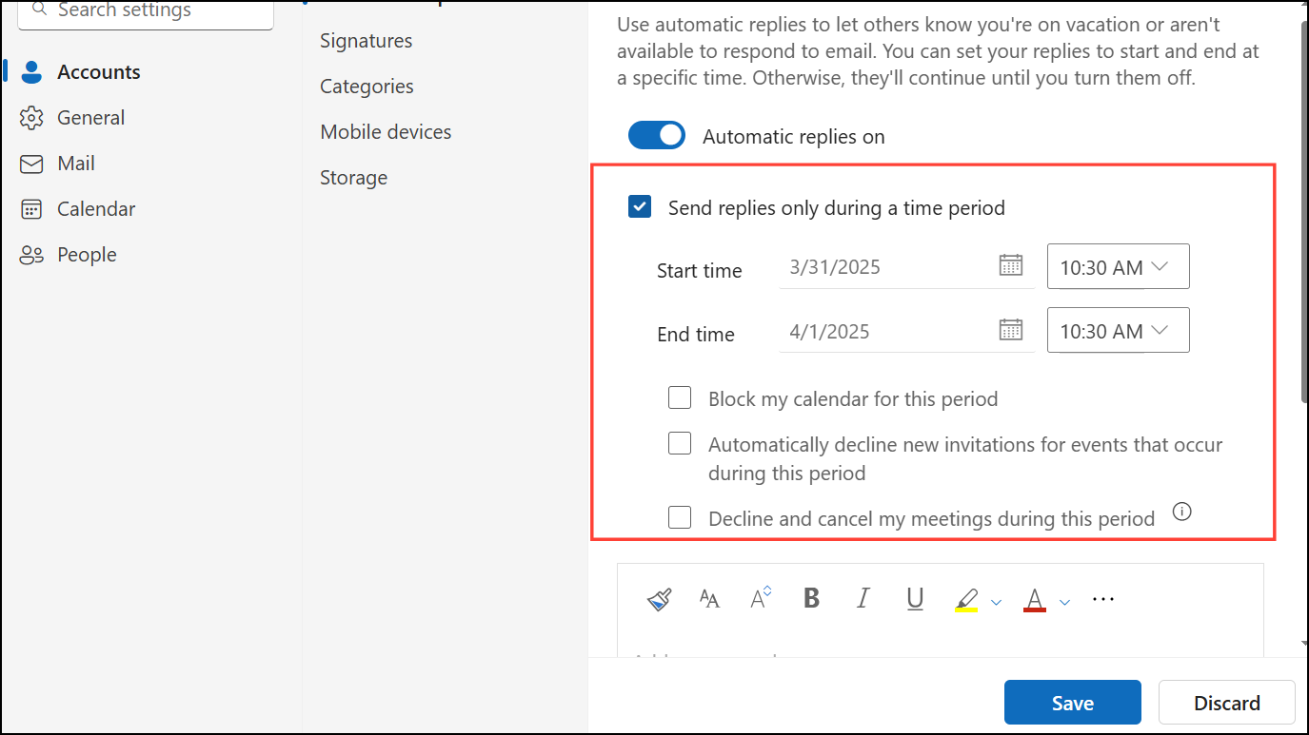
Task: Click the format painter icon
Action: click(x=660, y=599)
